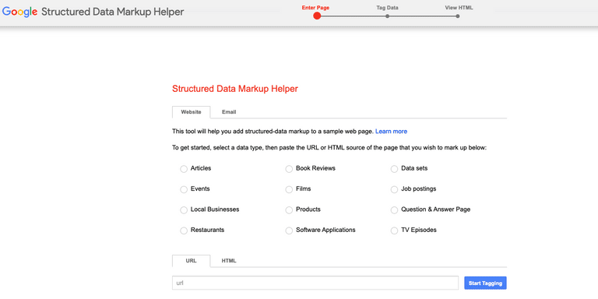
Task: Choose Question & Answer Page option
Action: (394, 210)
